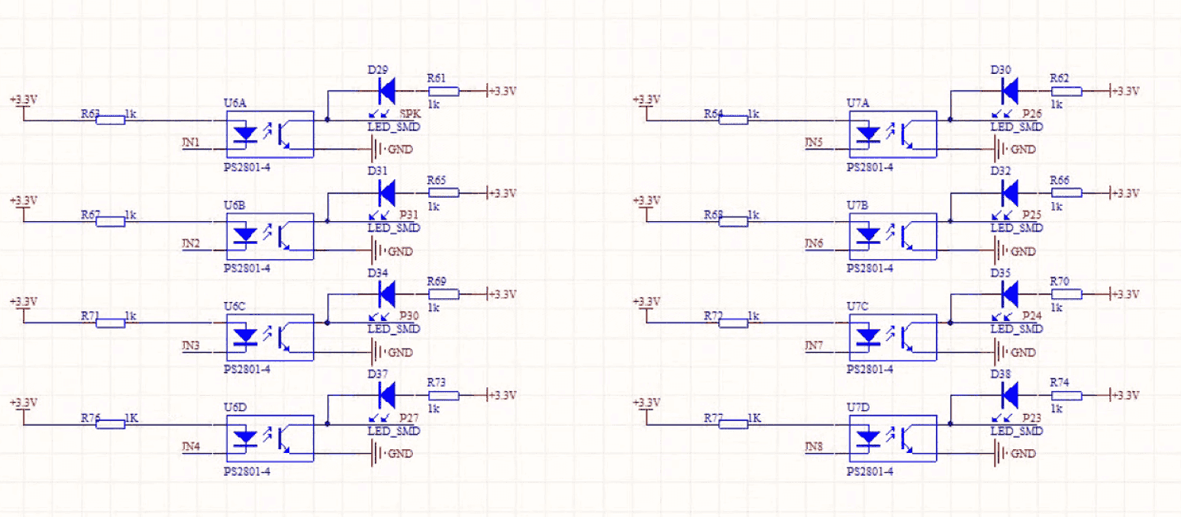1181x517 pixels.
Task: Select the P31 net label
Action: (x=409, y=216)
